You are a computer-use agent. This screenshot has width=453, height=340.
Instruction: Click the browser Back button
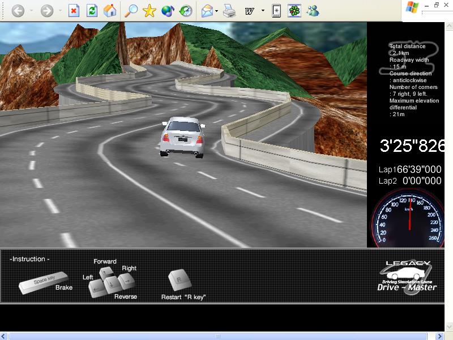click(x=18, y=11)
